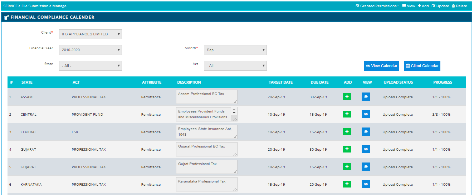
Task: Click the View Calendar button
Action: coord(381,66)
